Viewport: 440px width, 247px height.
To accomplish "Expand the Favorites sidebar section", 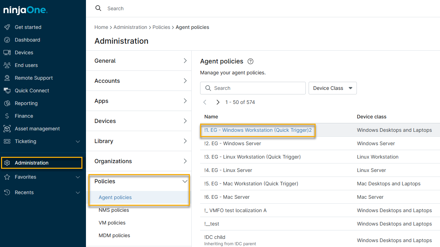I will click(x=78, y=177).
